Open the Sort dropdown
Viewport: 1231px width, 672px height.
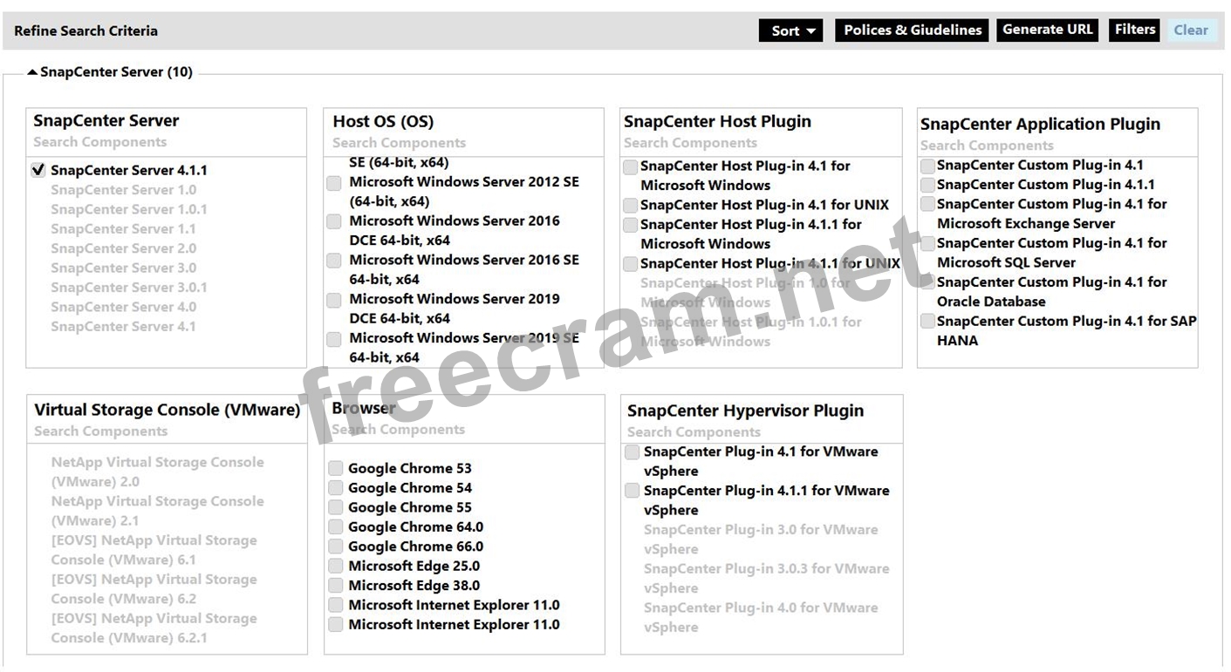(x=791, y=31)
